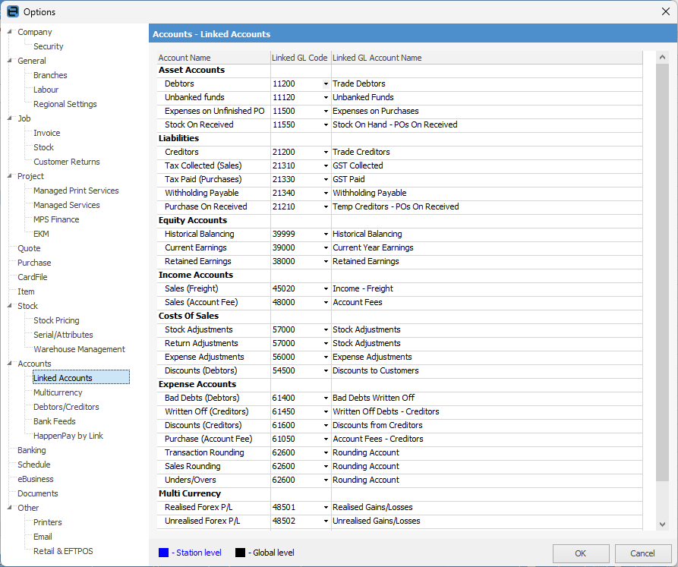Open the Creditors GL code dropdown

point(326,152)
